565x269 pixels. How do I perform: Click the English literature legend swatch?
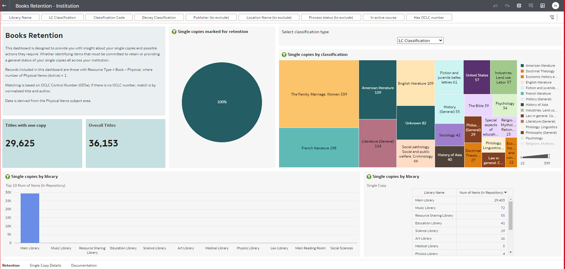[x=522, y=82]
